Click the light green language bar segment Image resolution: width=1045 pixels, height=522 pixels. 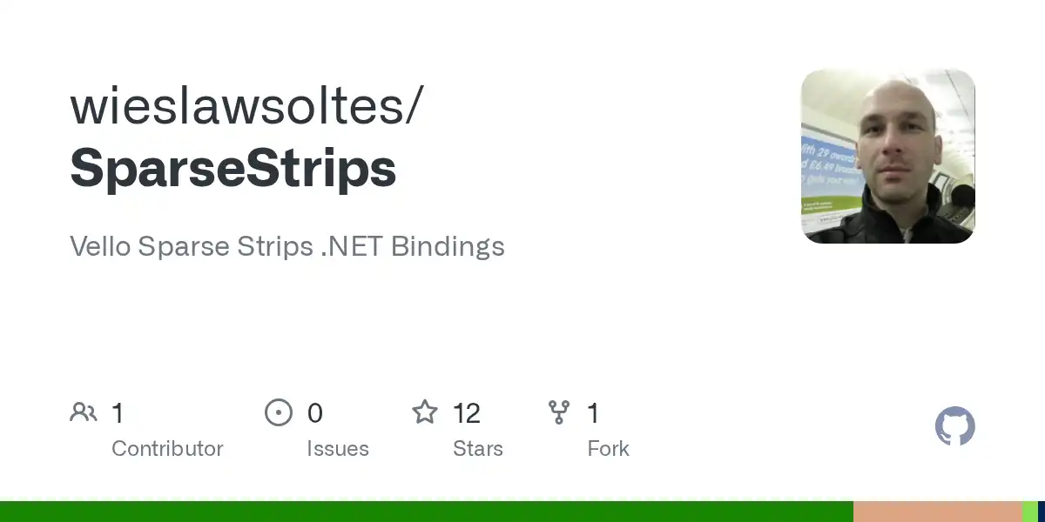[x=1029, y=512]
